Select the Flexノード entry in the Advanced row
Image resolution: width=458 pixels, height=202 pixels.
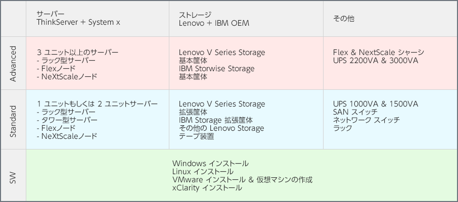(x=56, y=69)
